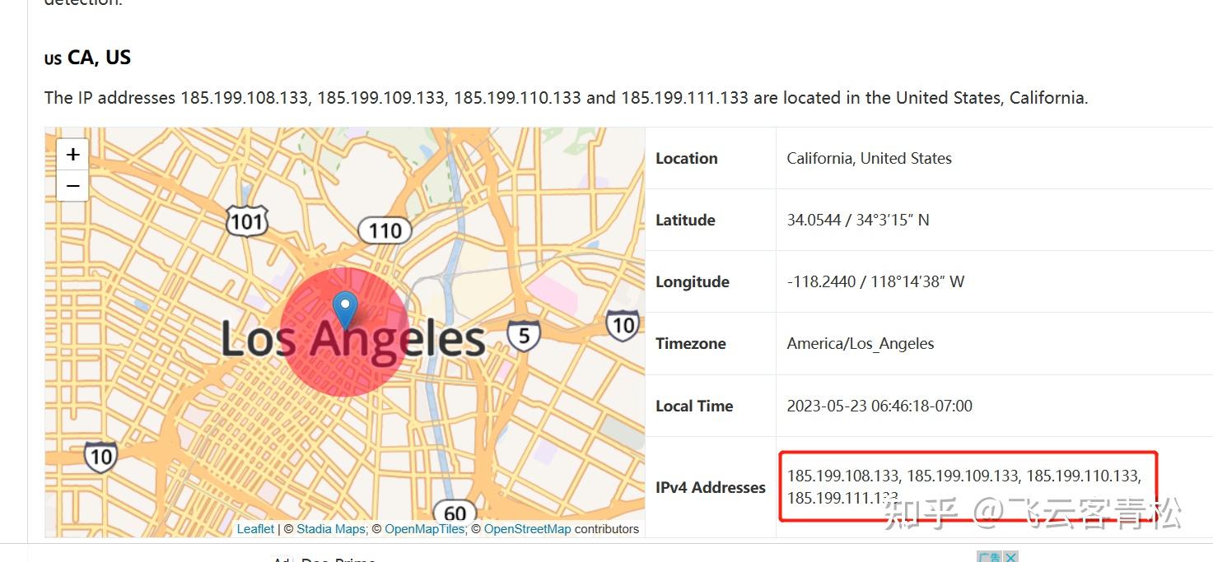Open the Leaflet attribution link

(255, 529)
